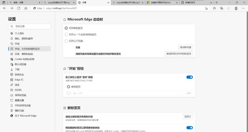Viewport: 248px width, 132px height.
Task: Select the URL radio option beside input
Action: tap(68, 93)
